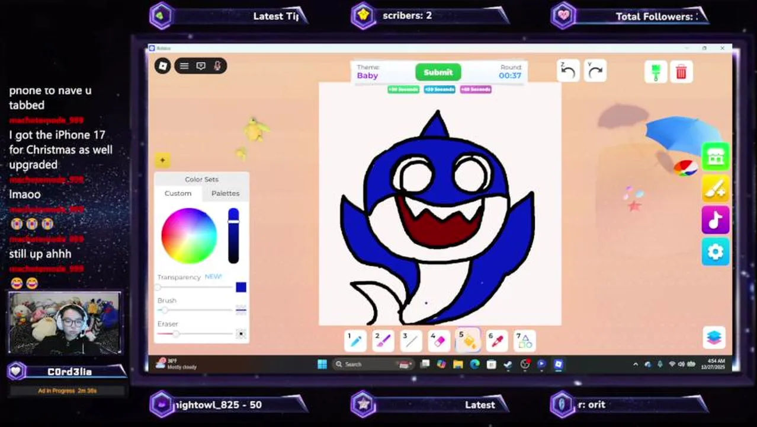Image resolution: width=757 pixels, height=427 pixels.
Task: Click the current blue color swatch
Action: click(x=240, y=287)
